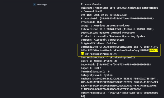Select the message field name
The height and width of the screenshot is (98, 164).
tap(42, 4)
